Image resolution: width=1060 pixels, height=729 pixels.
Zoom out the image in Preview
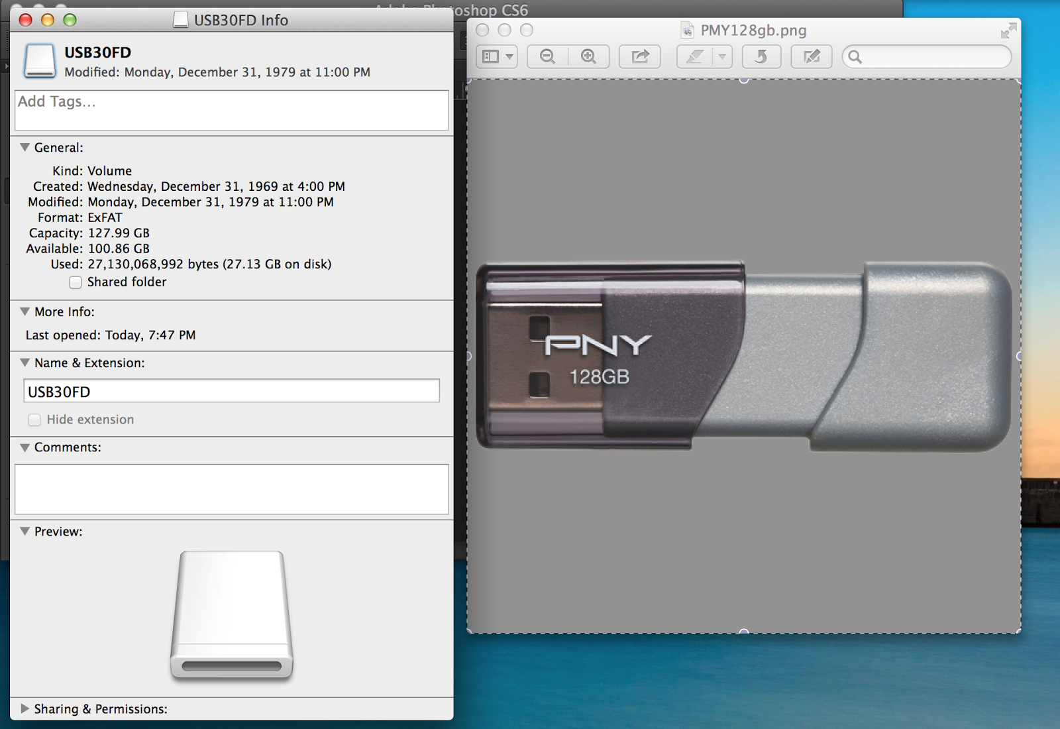548,57
